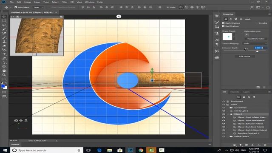Delete selected 3D object with trash icon
Viewport: 272px width, 153px height.
point(265,145)
